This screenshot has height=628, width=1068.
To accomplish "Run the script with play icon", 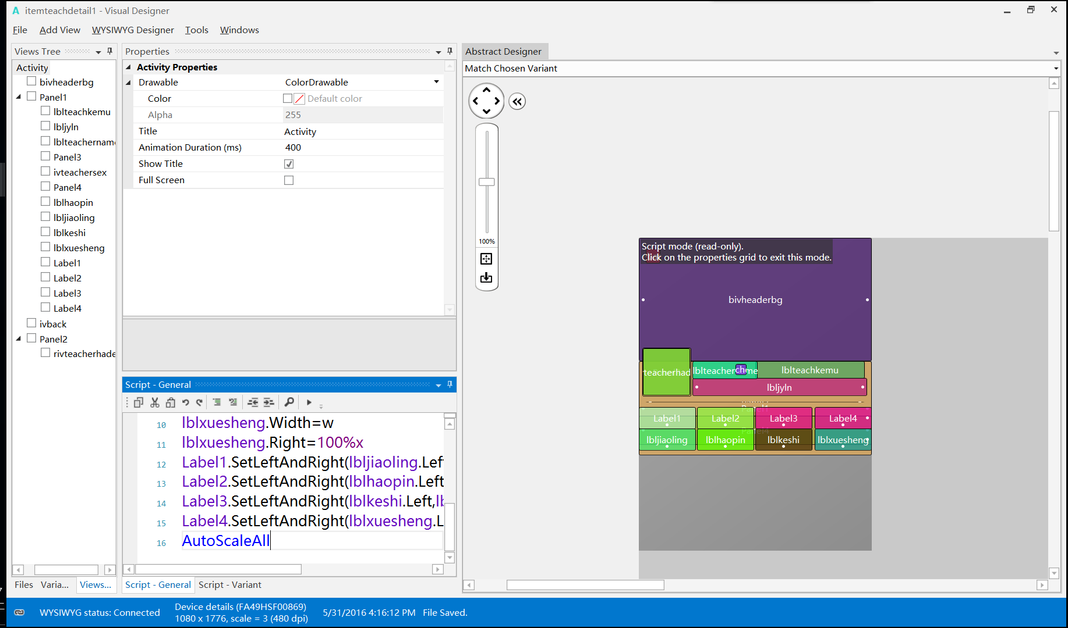I will click(x=309, y=402).
